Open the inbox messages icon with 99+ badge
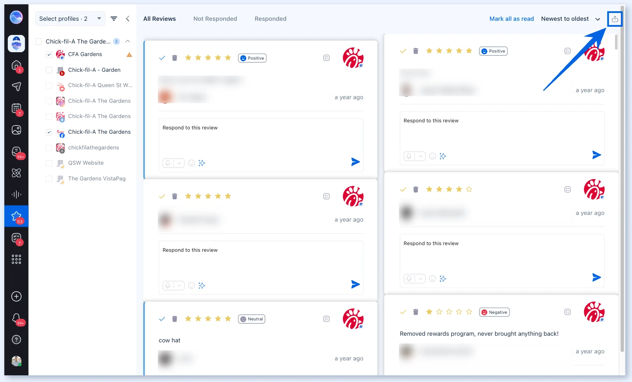Screen dimensions: 632x382 click(x=16, y=151)
